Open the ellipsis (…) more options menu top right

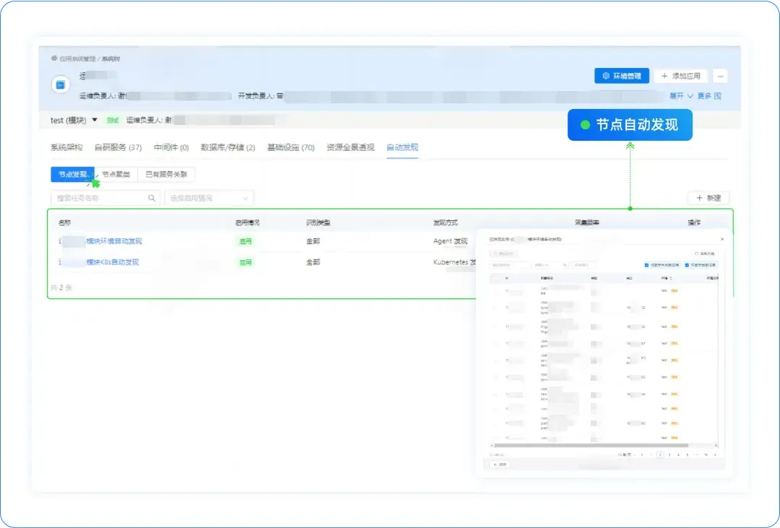tap(721, 76)
